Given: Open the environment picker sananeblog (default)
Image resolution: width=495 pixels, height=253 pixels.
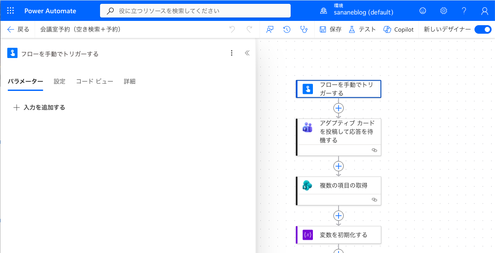Looking at the screenshot, I should pos(363,13).
